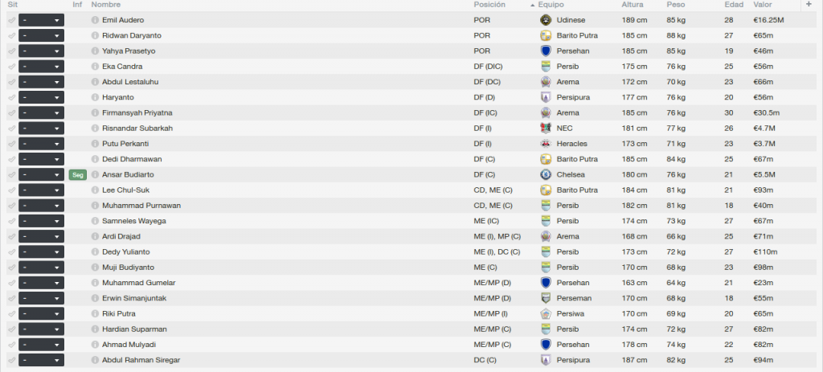The width and height of the screenshot is (823, 372).
Task: Click the NEC club badge icon
Action: click(546, 128)
